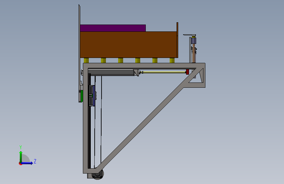Click the blue Z axis arrow of the triad

[27, 163]
